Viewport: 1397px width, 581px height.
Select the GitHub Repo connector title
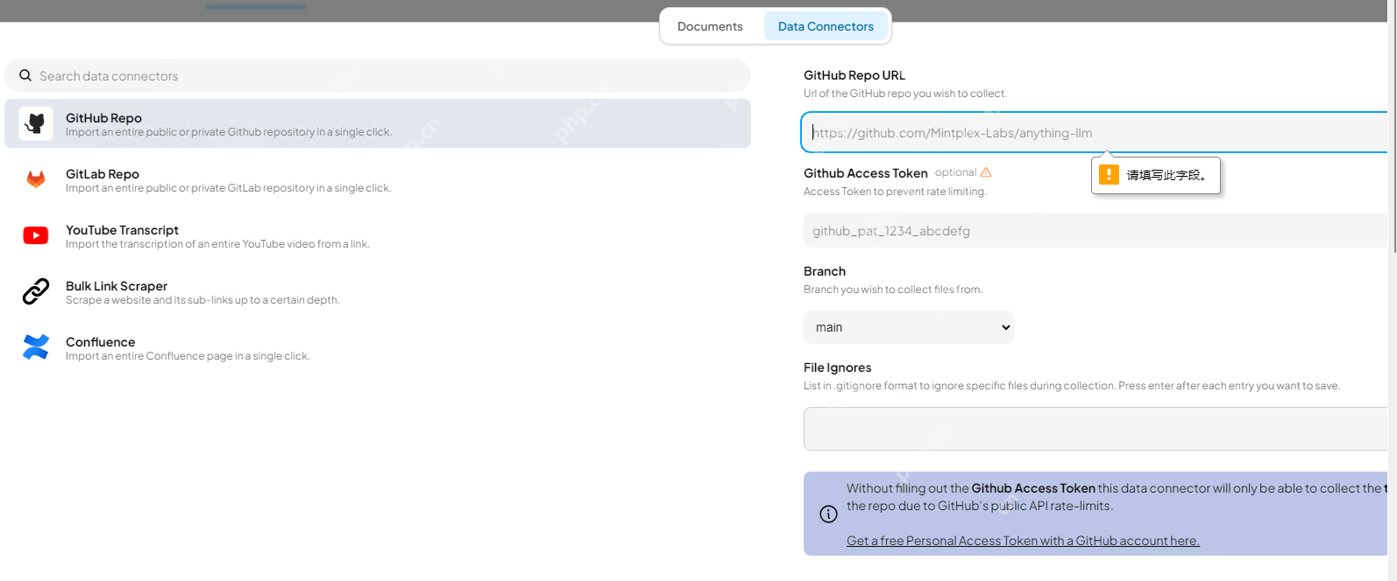103,118
